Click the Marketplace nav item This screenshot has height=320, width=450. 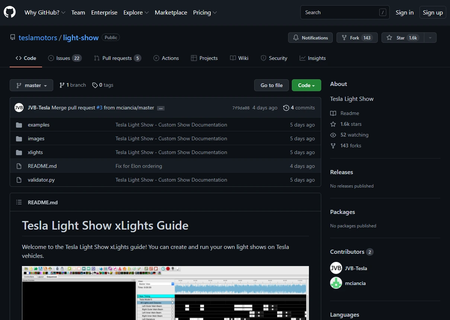pos(171,12)
